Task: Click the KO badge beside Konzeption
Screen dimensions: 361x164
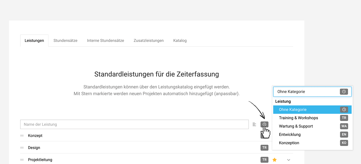Action: pyautogui.click(x=344, y=143)
